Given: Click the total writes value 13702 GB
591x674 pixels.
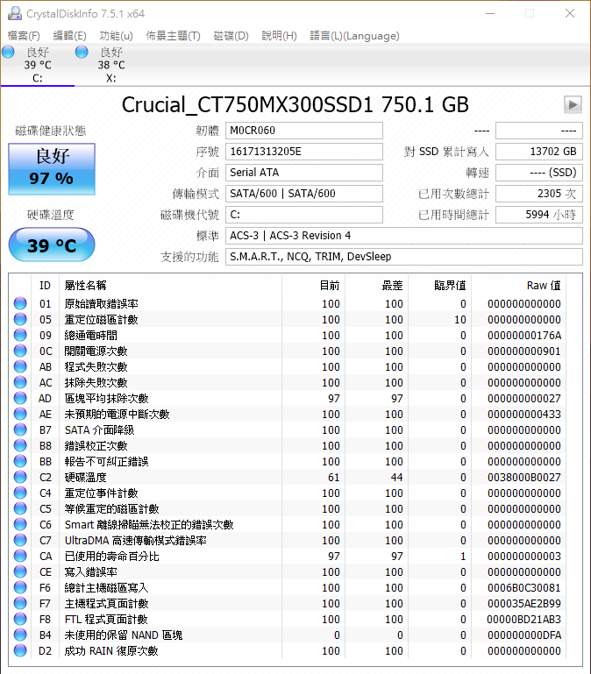Looking at the screenshot, I should coord(539,152).
